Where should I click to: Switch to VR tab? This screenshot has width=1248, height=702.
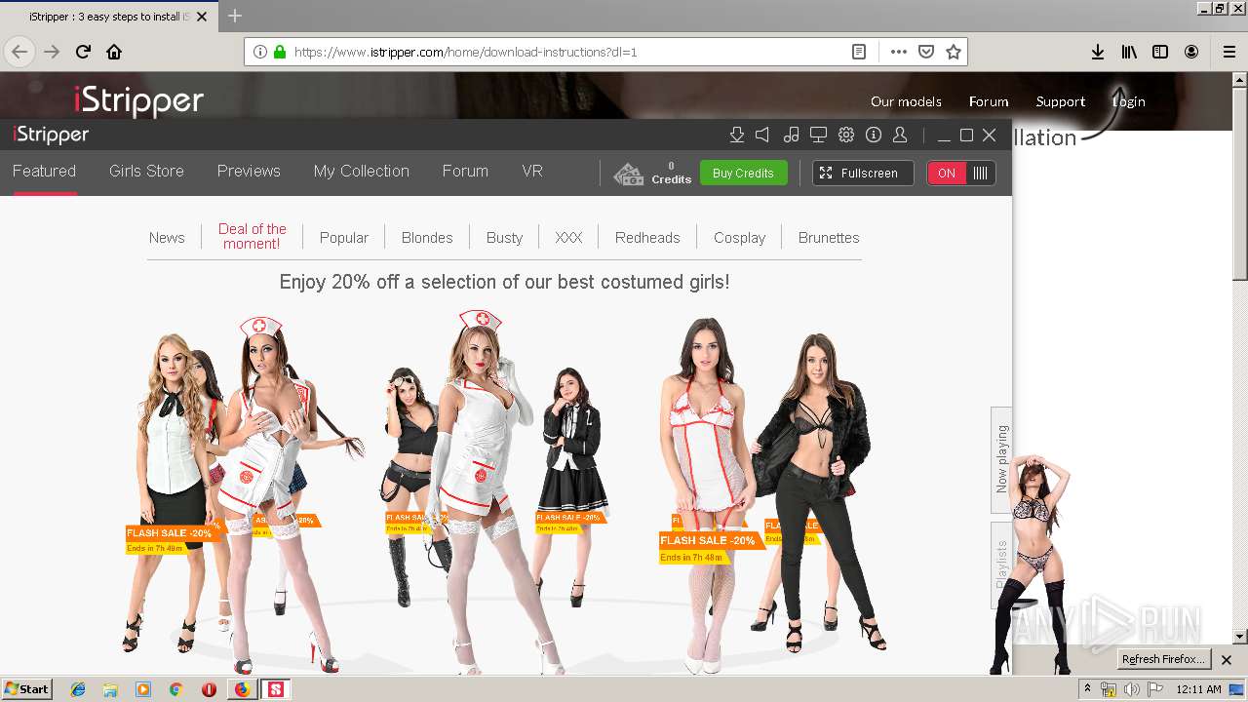coord(532,171)
